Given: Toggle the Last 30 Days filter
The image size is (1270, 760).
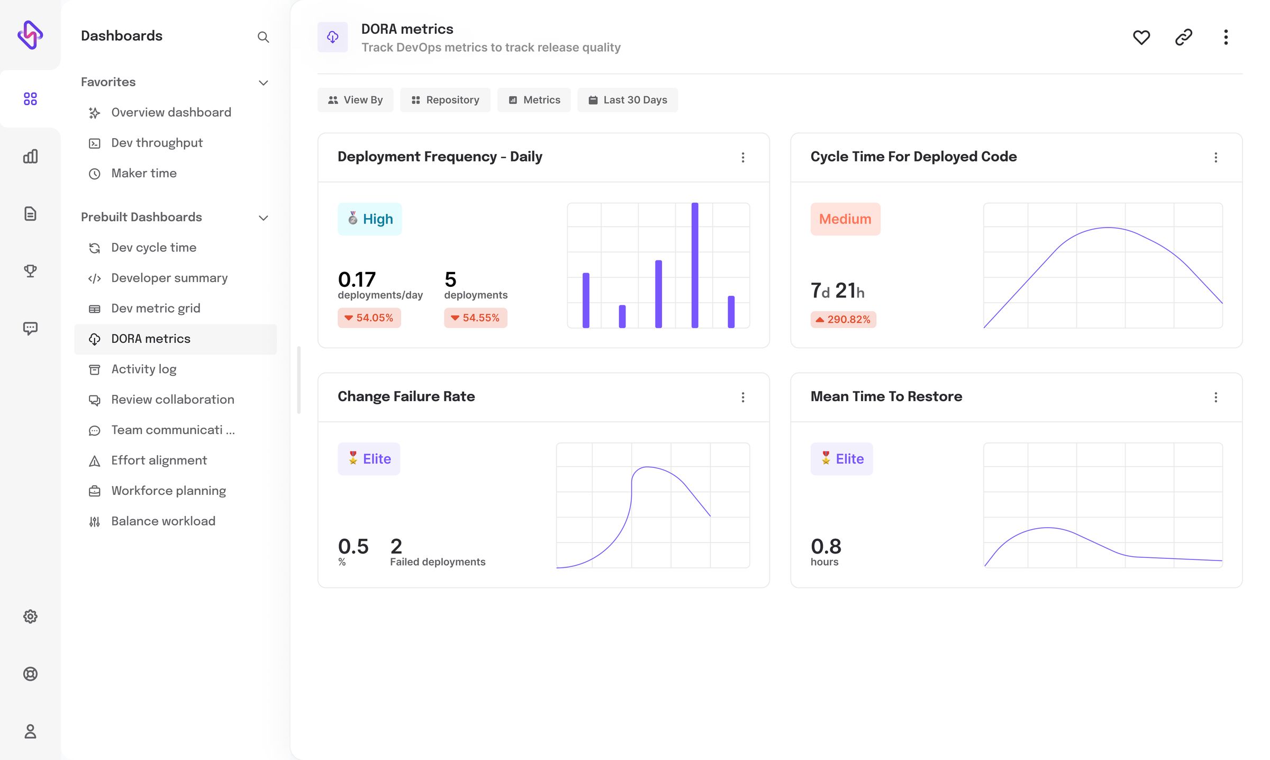Looking at the screenshot, I should pyautogui.click(x=628, y=99).
